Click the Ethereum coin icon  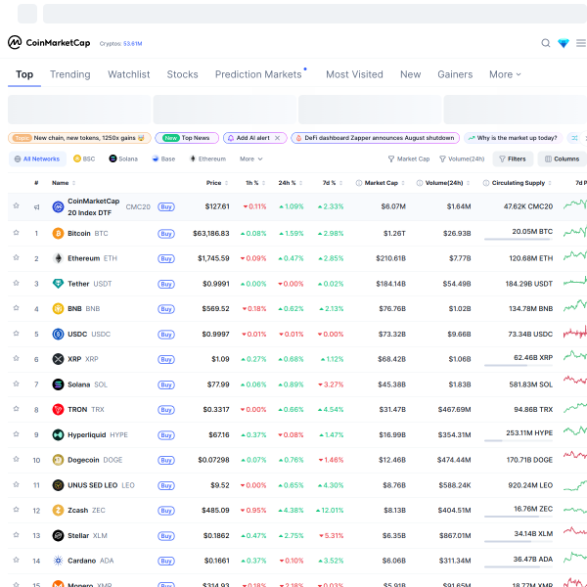coord(58,258)
